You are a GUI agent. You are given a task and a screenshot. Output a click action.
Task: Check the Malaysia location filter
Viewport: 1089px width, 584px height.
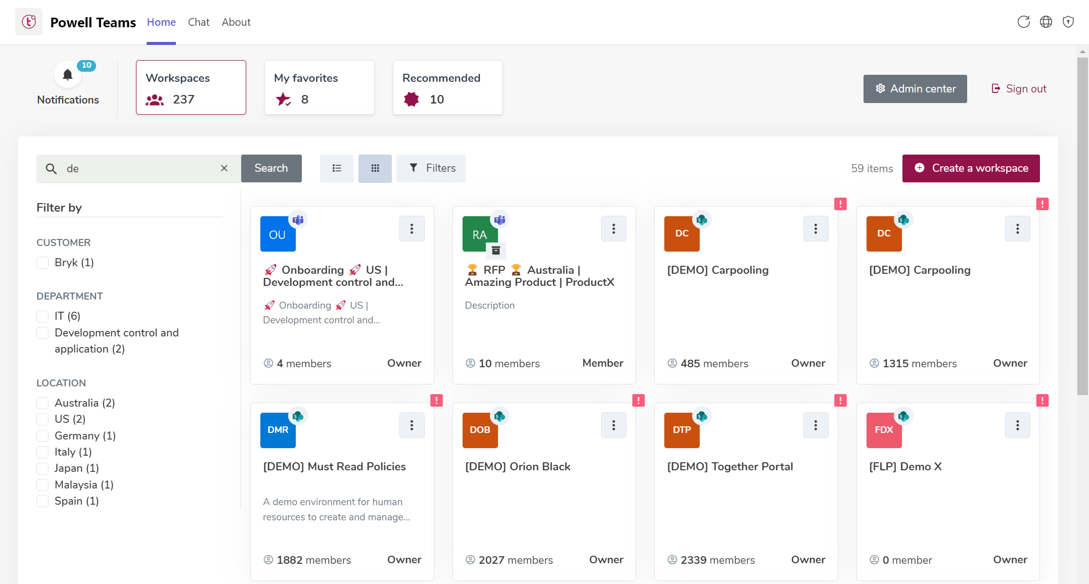(42, 485)
